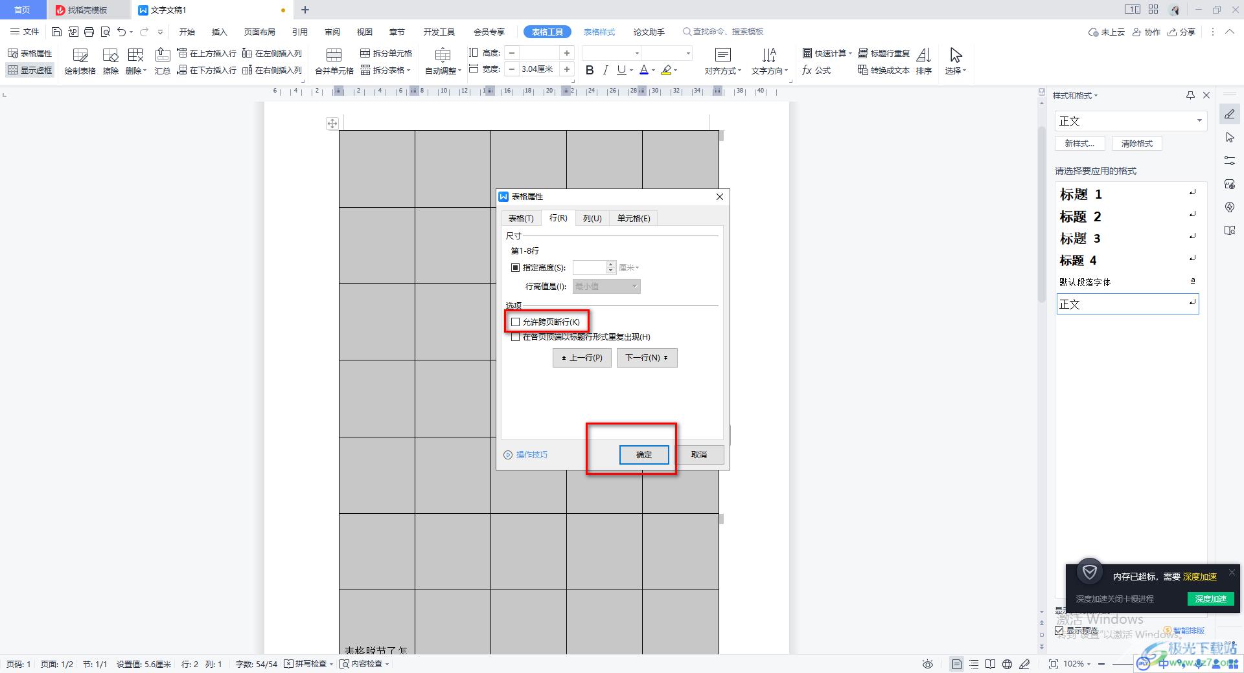The height and width of the screenshot is (673, 1244).
Task: Open highlight color dropdown arrow
Action: coord(676,70)
